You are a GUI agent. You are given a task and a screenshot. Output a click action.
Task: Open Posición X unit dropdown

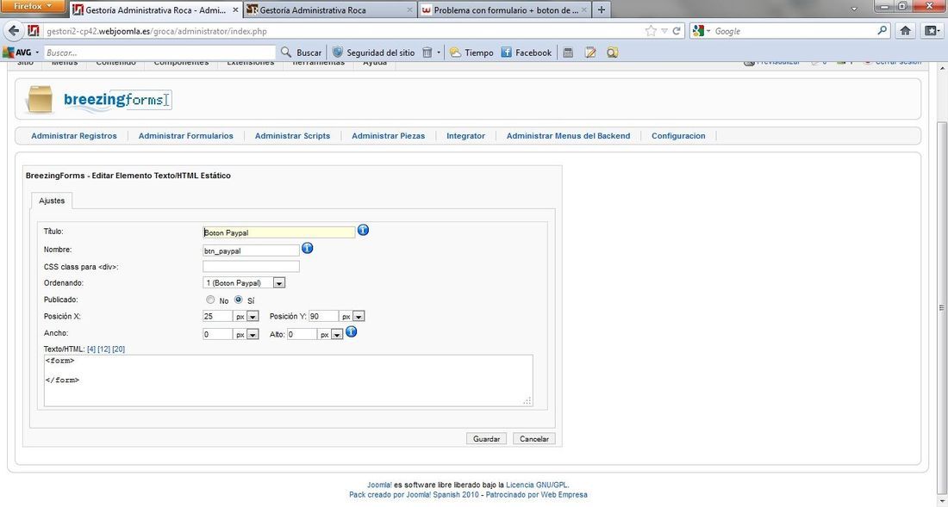click(x=246, y=316)
